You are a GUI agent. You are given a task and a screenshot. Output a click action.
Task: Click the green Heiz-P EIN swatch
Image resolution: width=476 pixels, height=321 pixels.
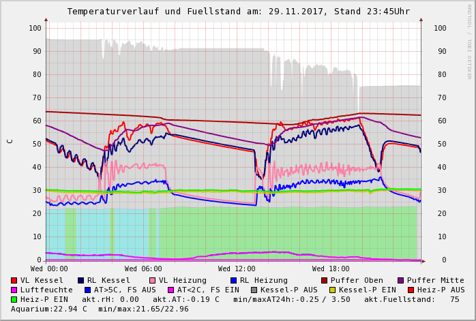click(14, 299)
